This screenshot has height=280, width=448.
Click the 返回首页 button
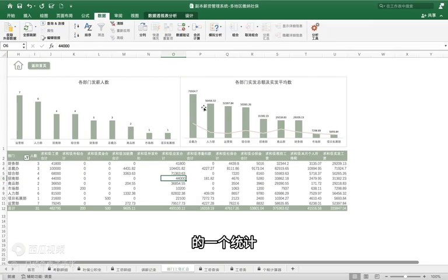tap(39, 66)
